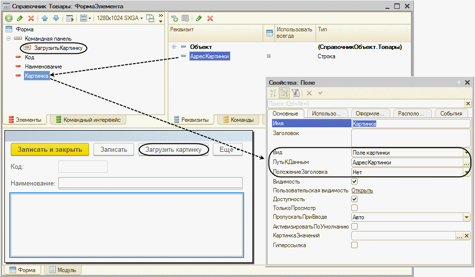Expand more elements-toolbar commands via double chevron
475x277 pixels.
coord(160,18)
